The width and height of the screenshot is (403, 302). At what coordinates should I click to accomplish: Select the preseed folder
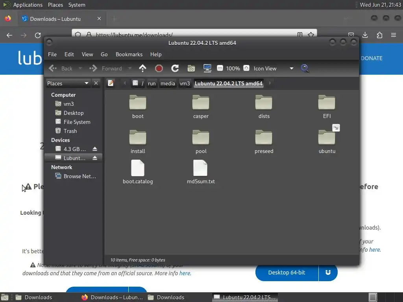coord(264,142)
